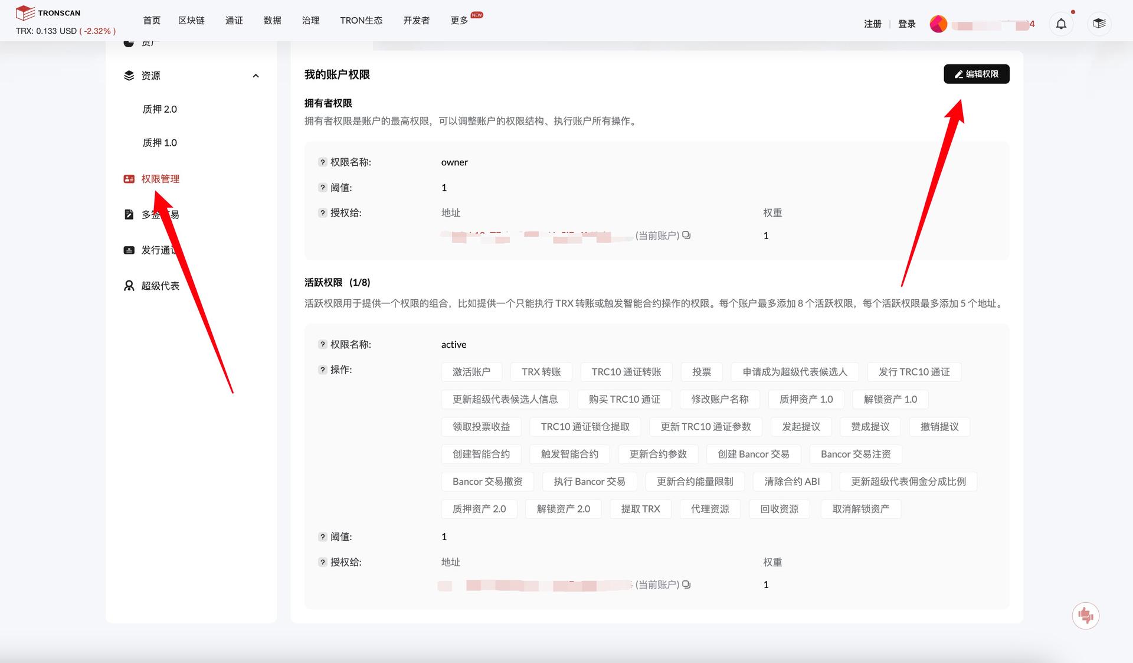Viewport: 1133px width, 663px height.
Task: Open the 治理 menu
Action: click(x=310, y=20)
